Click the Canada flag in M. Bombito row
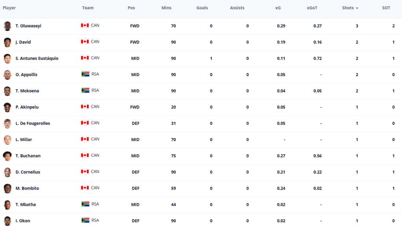Screen dimensions: 402x228 click(x=85, y=188)
